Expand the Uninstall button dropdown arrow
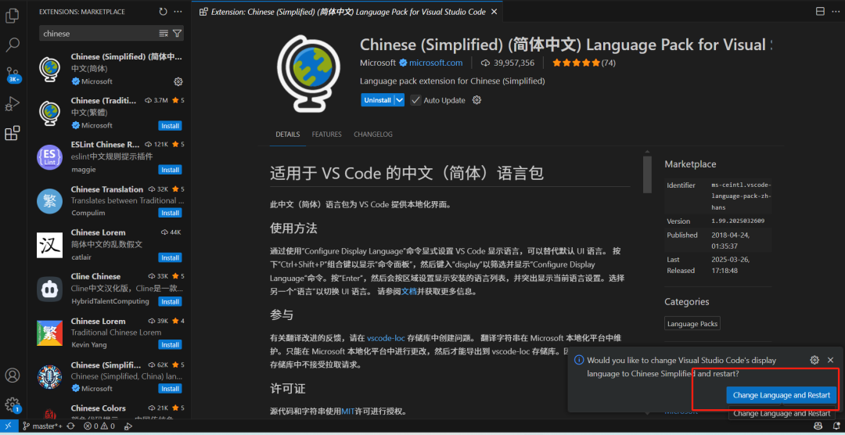Screen dimensions: 845x435 click(x=399, y=100)
